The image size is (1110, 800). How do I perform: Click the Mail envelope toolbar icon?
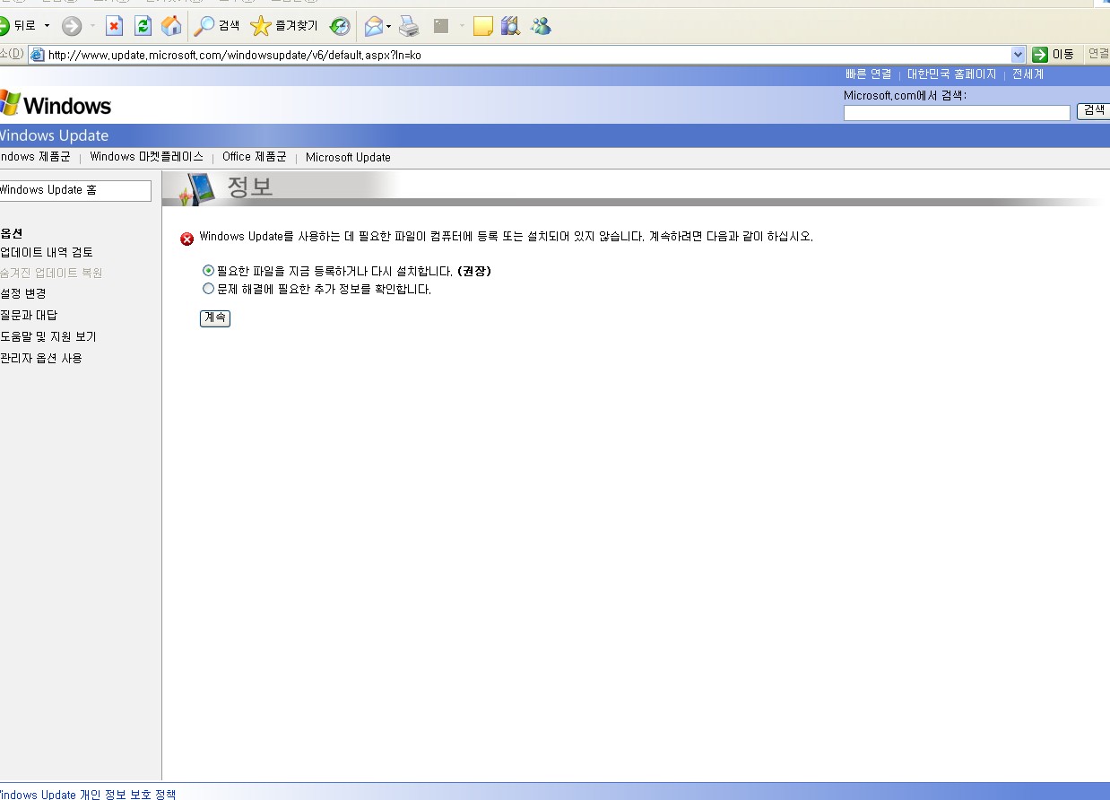click(x=374, y=26)
